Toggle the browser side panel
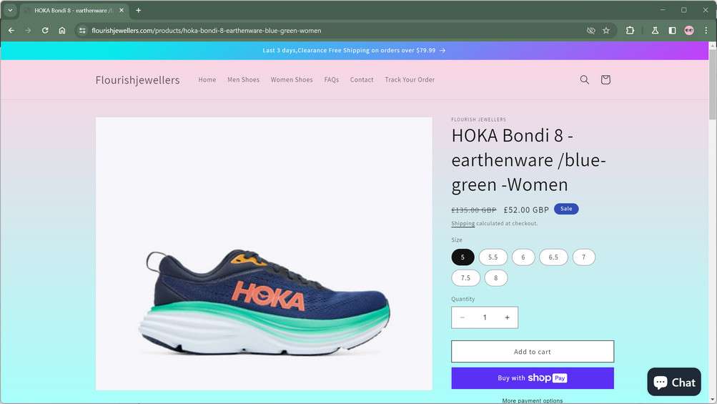 tap(672, 31)
